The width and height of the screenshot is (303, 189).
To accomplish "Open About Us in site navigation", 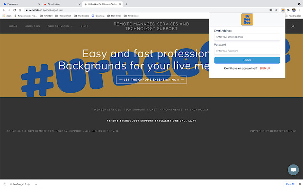I will 33,26.
